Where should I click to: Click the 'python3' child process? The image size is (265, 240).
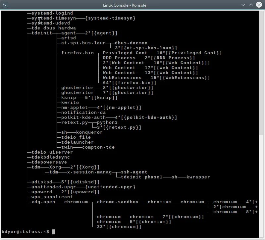coord(107,122)
